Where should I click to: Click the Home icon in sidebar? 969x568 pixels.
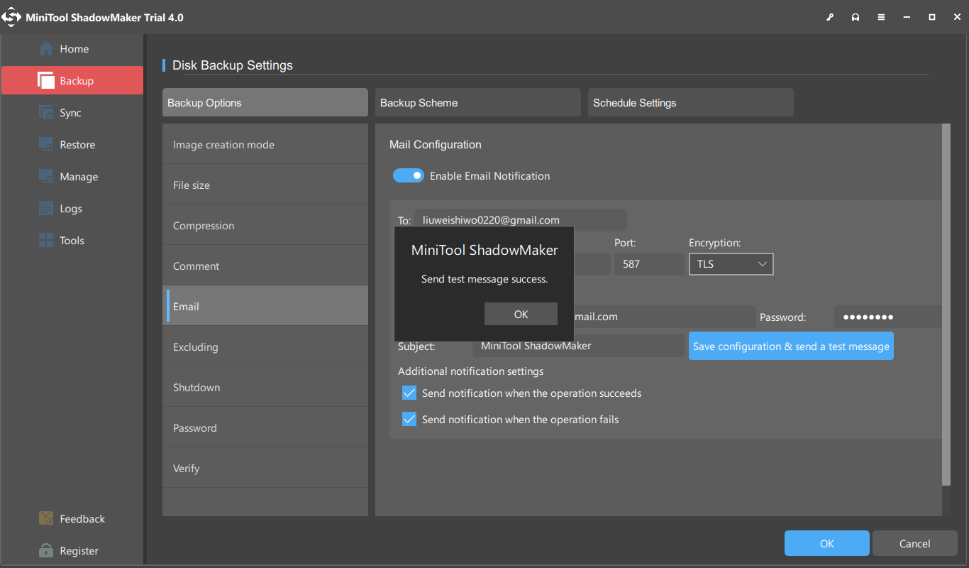pos(46,49)
